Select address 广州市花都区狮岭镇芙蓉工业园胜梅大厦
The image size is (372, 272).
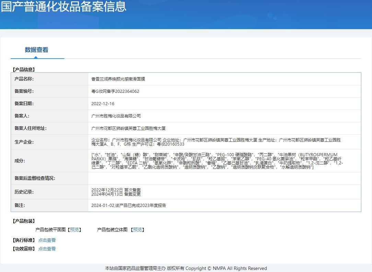coord(128,128)
